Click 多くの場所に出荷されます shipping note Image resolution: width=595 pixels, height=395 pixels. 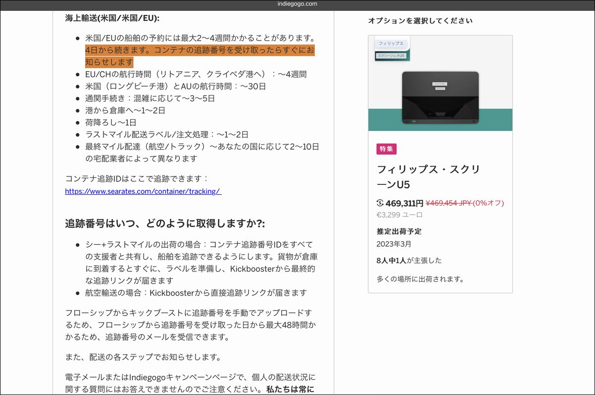pos(421,279)
